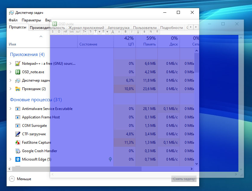
Task: Expand the Проводник (2) group
Action: click(11, 89)
